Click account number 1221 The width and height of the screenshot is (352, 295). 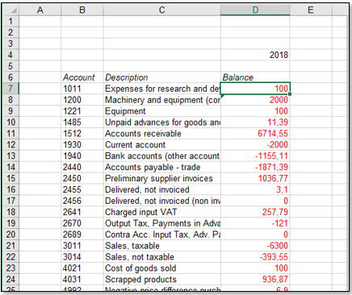(x=82, y=111)
